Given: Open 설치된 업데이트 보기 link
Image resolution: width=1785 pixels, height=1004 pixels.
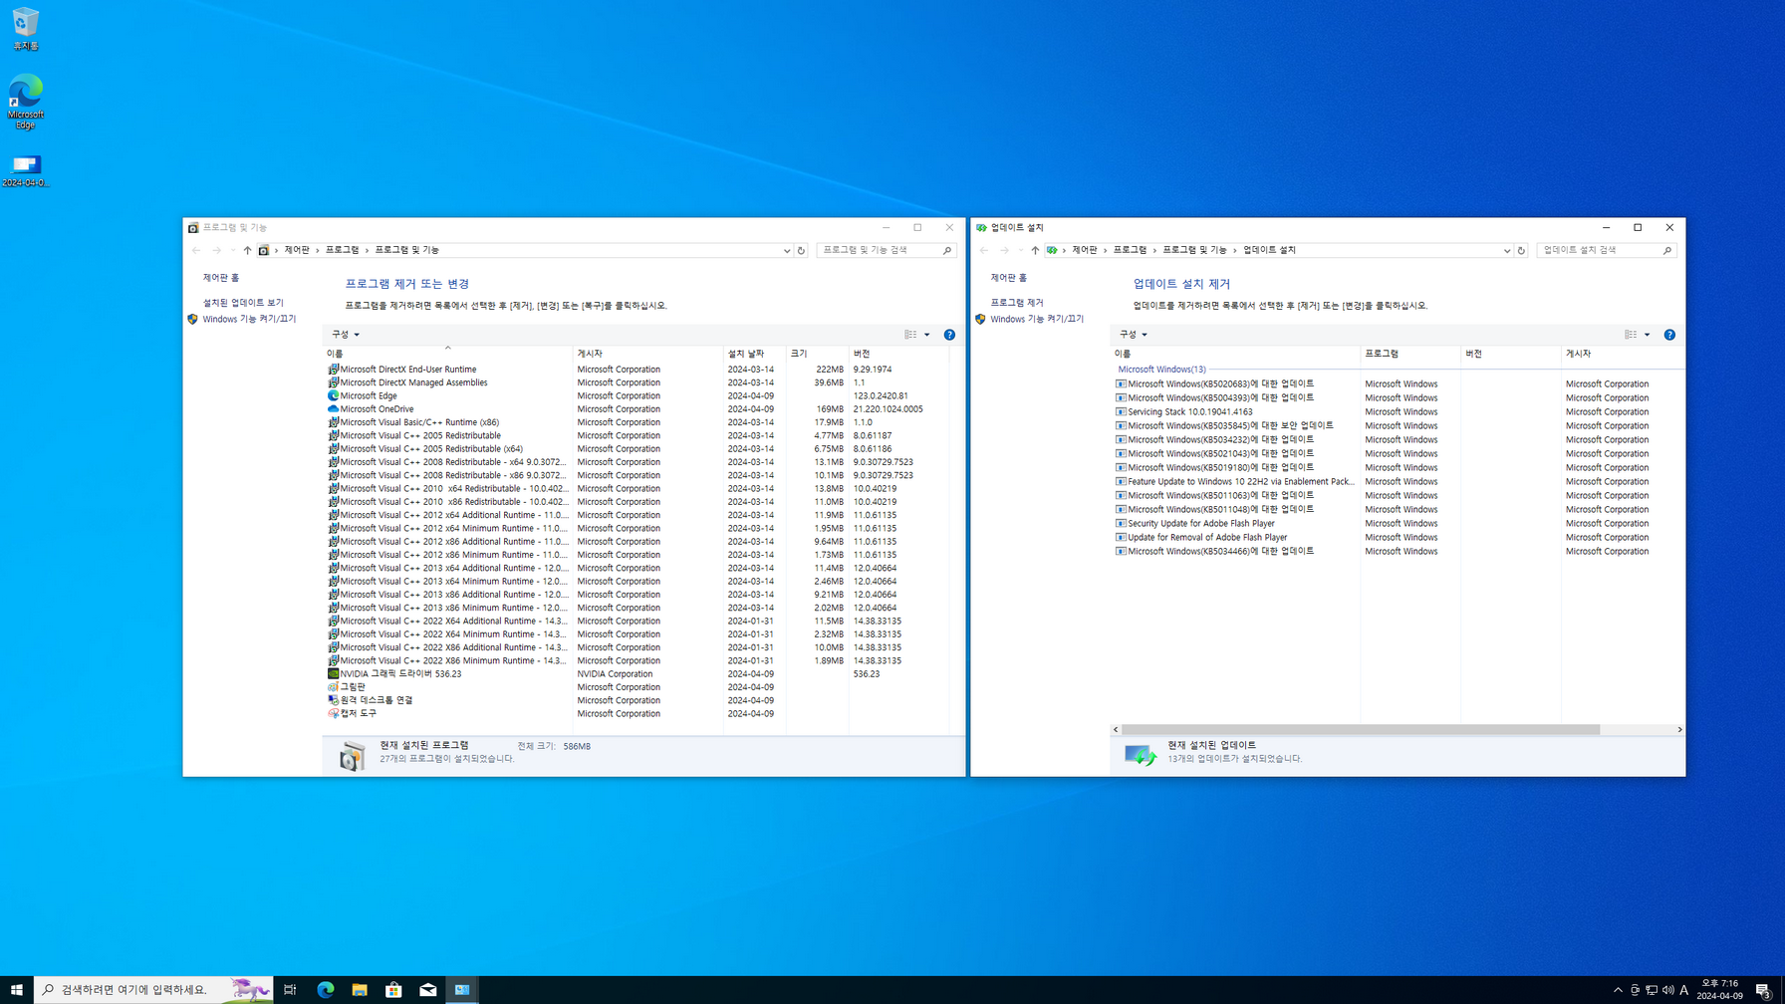Looking at the screenshot, I should 243,303.
